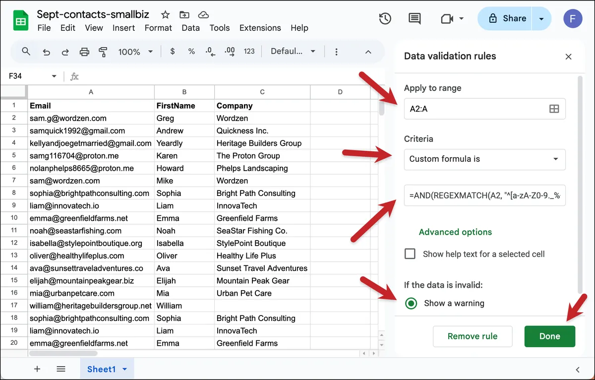The width and height of the screenshot is (595, 380).
Task: Open the Format menu
Action: 158,28
